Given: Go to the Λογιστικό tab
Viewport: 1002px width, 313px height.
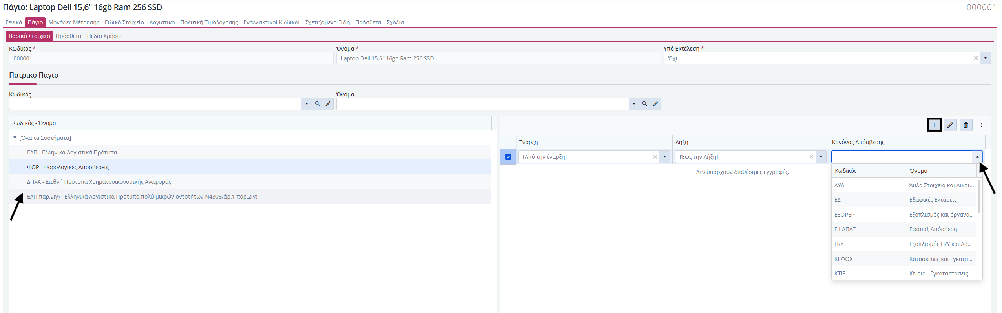Looking at the screenshot, I should click(x=162, y=22).
